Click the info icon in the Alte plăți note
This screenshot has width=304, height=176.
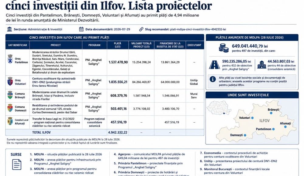pos(213,79)
